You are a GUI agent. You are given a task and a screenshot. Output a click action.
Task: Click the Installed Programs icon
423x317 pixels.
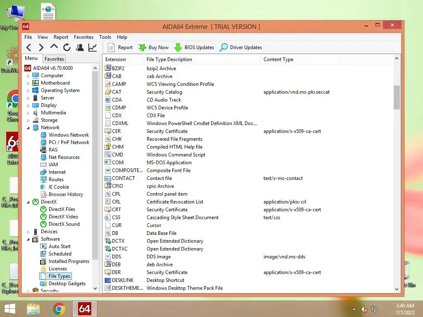[43, 261]
